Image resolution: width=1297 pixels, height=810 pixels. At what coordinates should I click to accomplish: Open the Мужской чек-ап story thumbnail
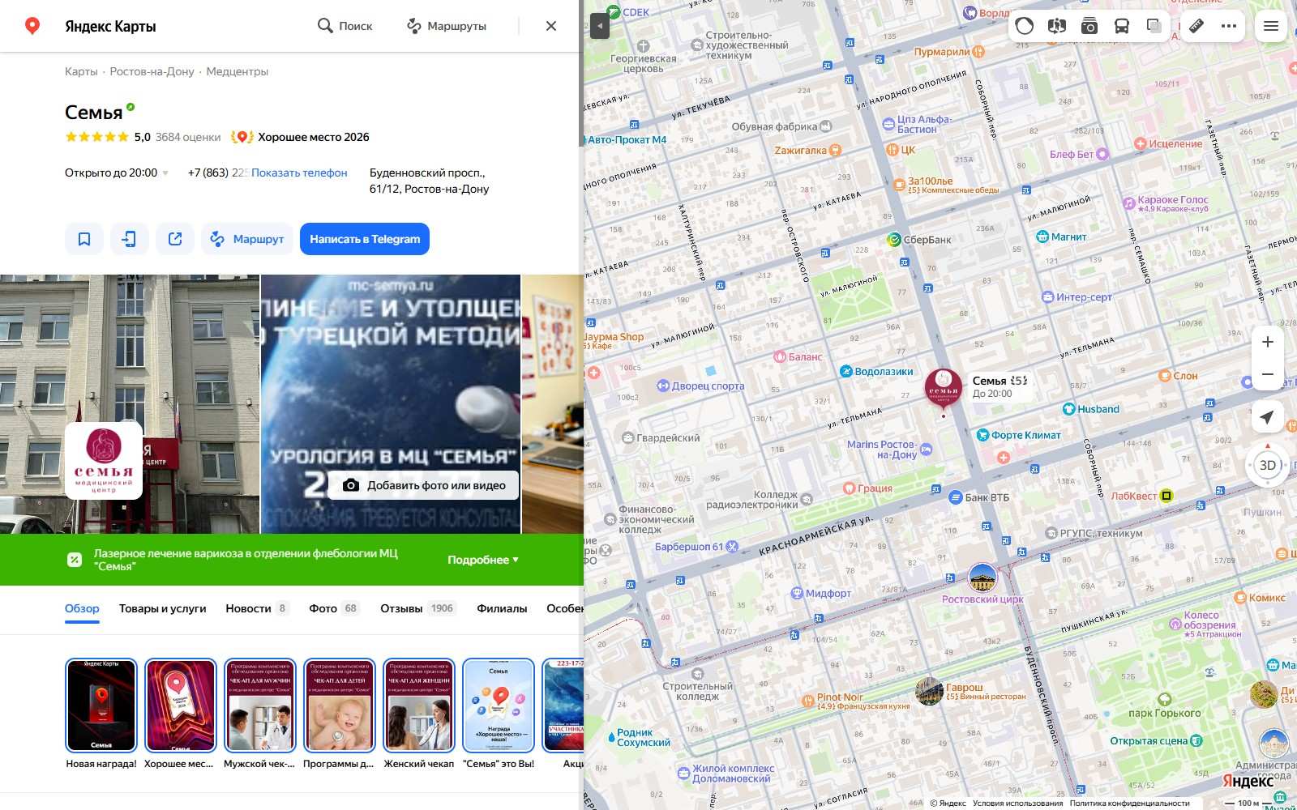(x=259, y=706)
